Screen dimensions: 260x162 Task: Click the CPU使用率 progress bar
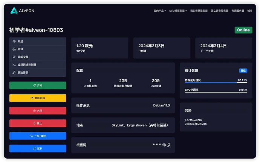tap(216, 92)
